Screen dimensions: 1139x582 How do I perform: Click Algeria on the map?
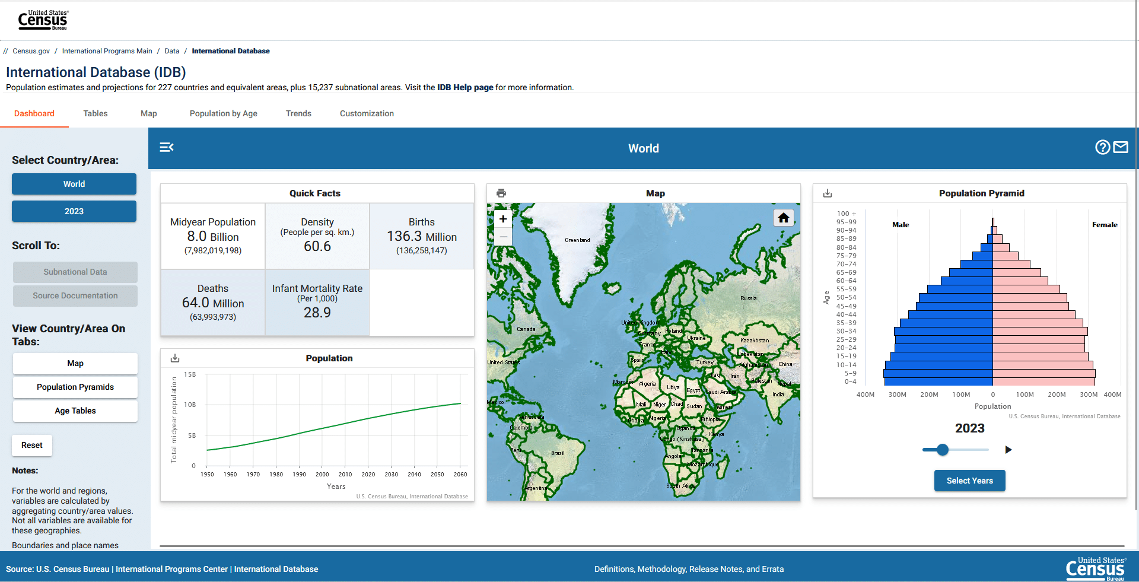click(x=647, y=384)
